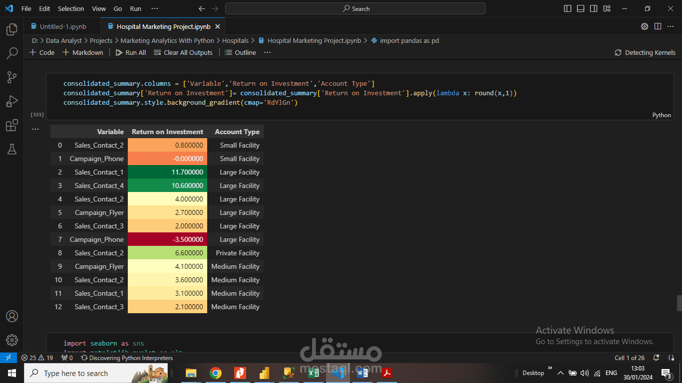Open Power BI from the taskbar
This screenshot has width=682, height=383.
[x=265, y=373]
